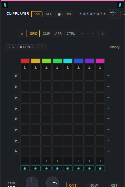Toggle the teal dot button under red column
Screen dimensions: 125x187
pos(25,168)
